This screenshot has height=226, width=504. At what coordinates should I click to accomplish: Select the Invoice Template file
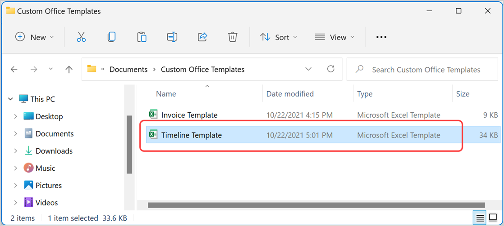(189, 115)
